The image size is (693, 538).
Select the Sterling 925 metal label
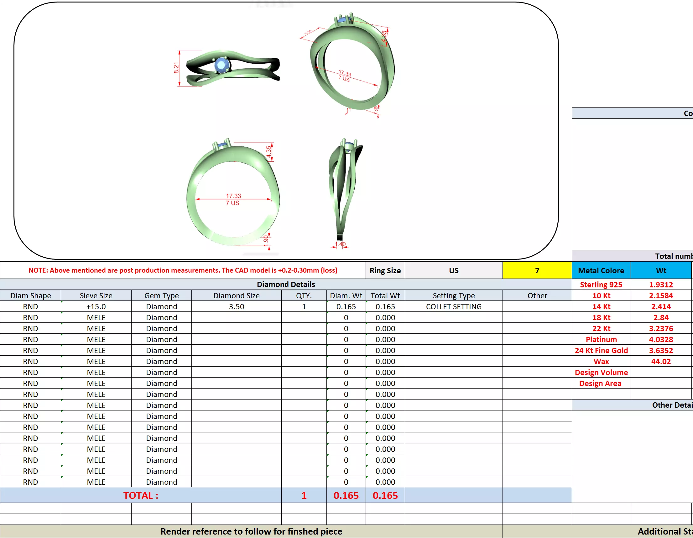click(x=601, y=285)
